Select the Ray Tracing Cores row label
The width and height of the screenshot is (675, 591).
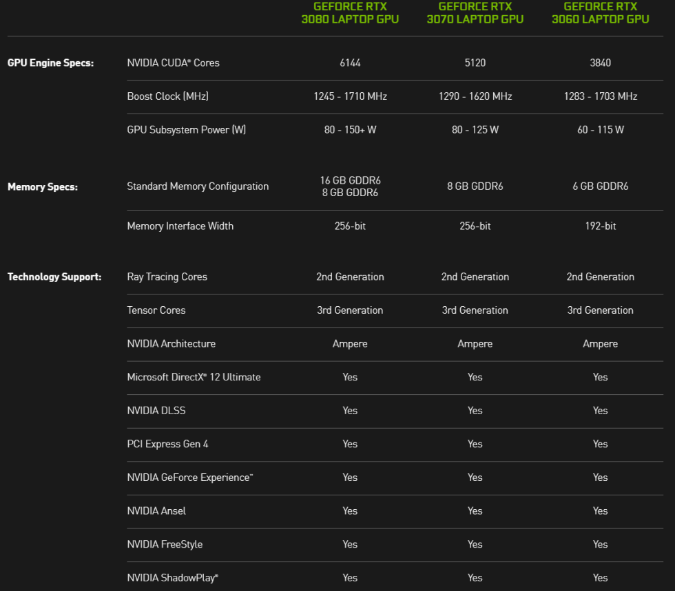tap(167, 277)
